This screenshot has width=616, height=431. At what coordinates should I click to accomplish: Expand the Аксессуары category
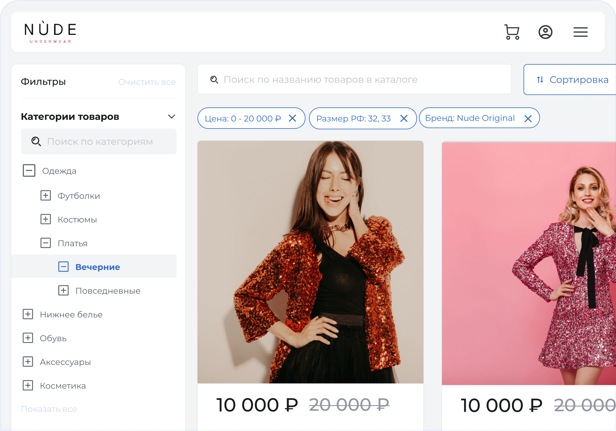(x=28, y=362)
